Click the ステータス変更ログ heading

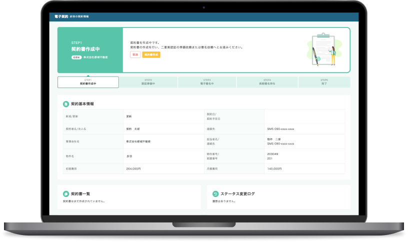coord(237,194)
